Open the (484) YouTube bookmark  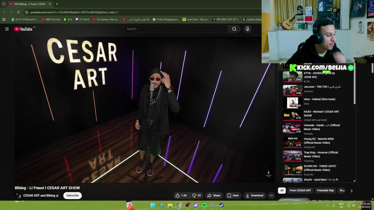click(51, 20)
